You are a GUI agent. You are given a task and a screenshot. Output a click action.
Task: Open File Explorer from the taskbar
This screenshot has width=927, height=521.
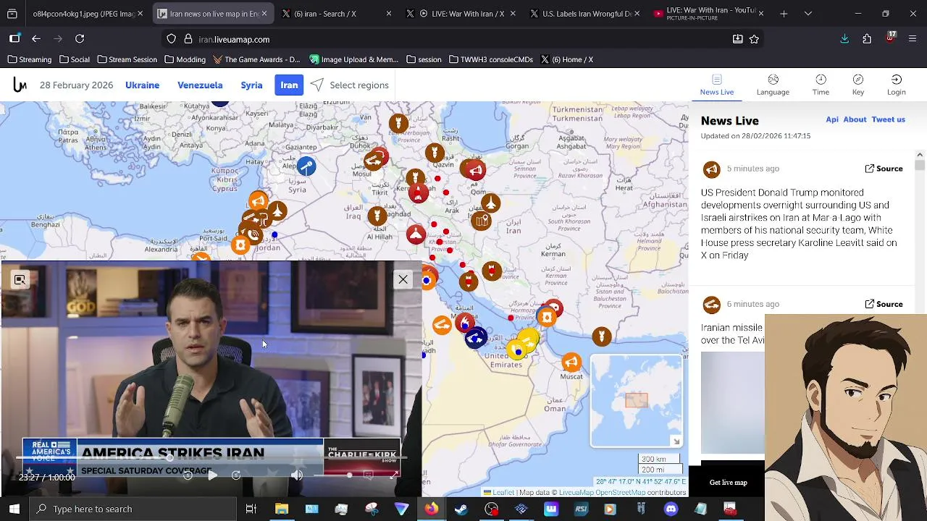coord(282,509)
